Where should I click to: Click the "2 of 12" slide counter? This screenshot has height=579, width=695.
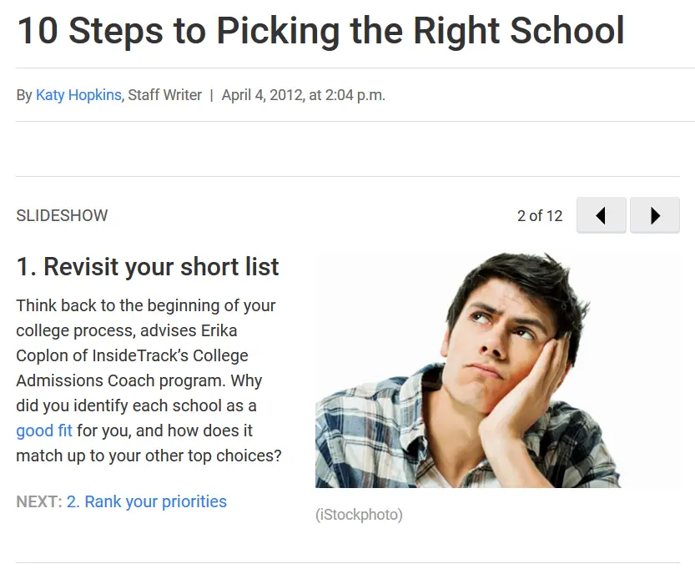pyautogui.click(x=540, y=216)
